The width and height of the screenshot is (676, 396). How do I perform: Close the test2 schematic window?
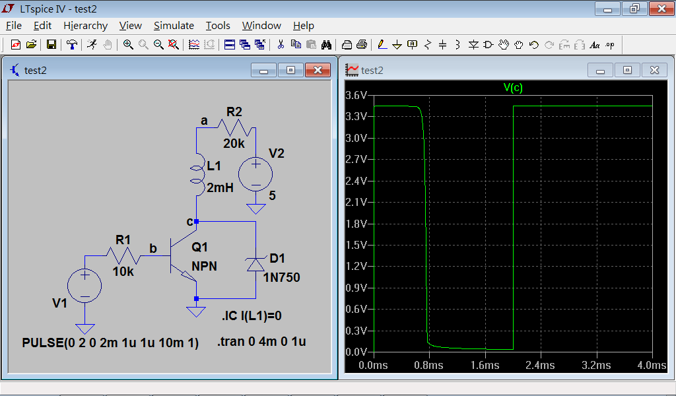(318, 70)
